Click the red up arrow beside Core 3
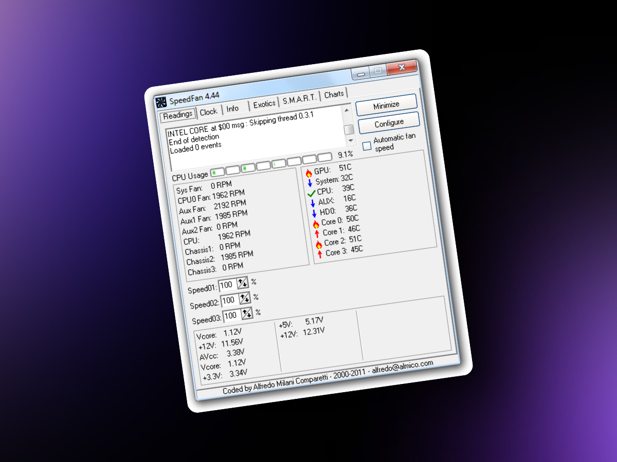The height and width of the screenshot is (462, 617). tap(320, 254)
